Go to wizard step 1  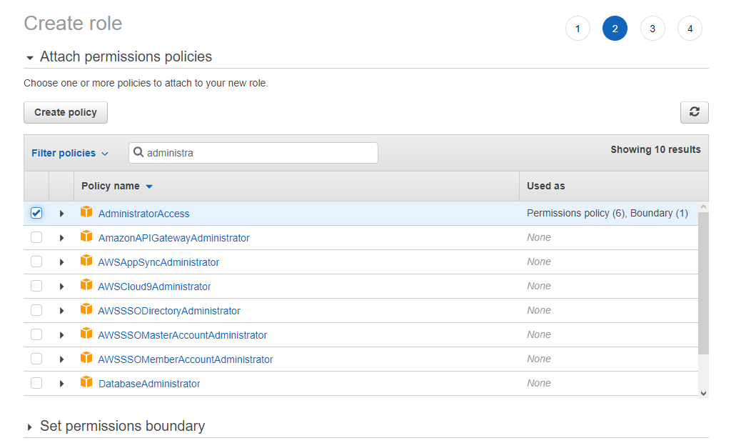[x=578, y=29]
